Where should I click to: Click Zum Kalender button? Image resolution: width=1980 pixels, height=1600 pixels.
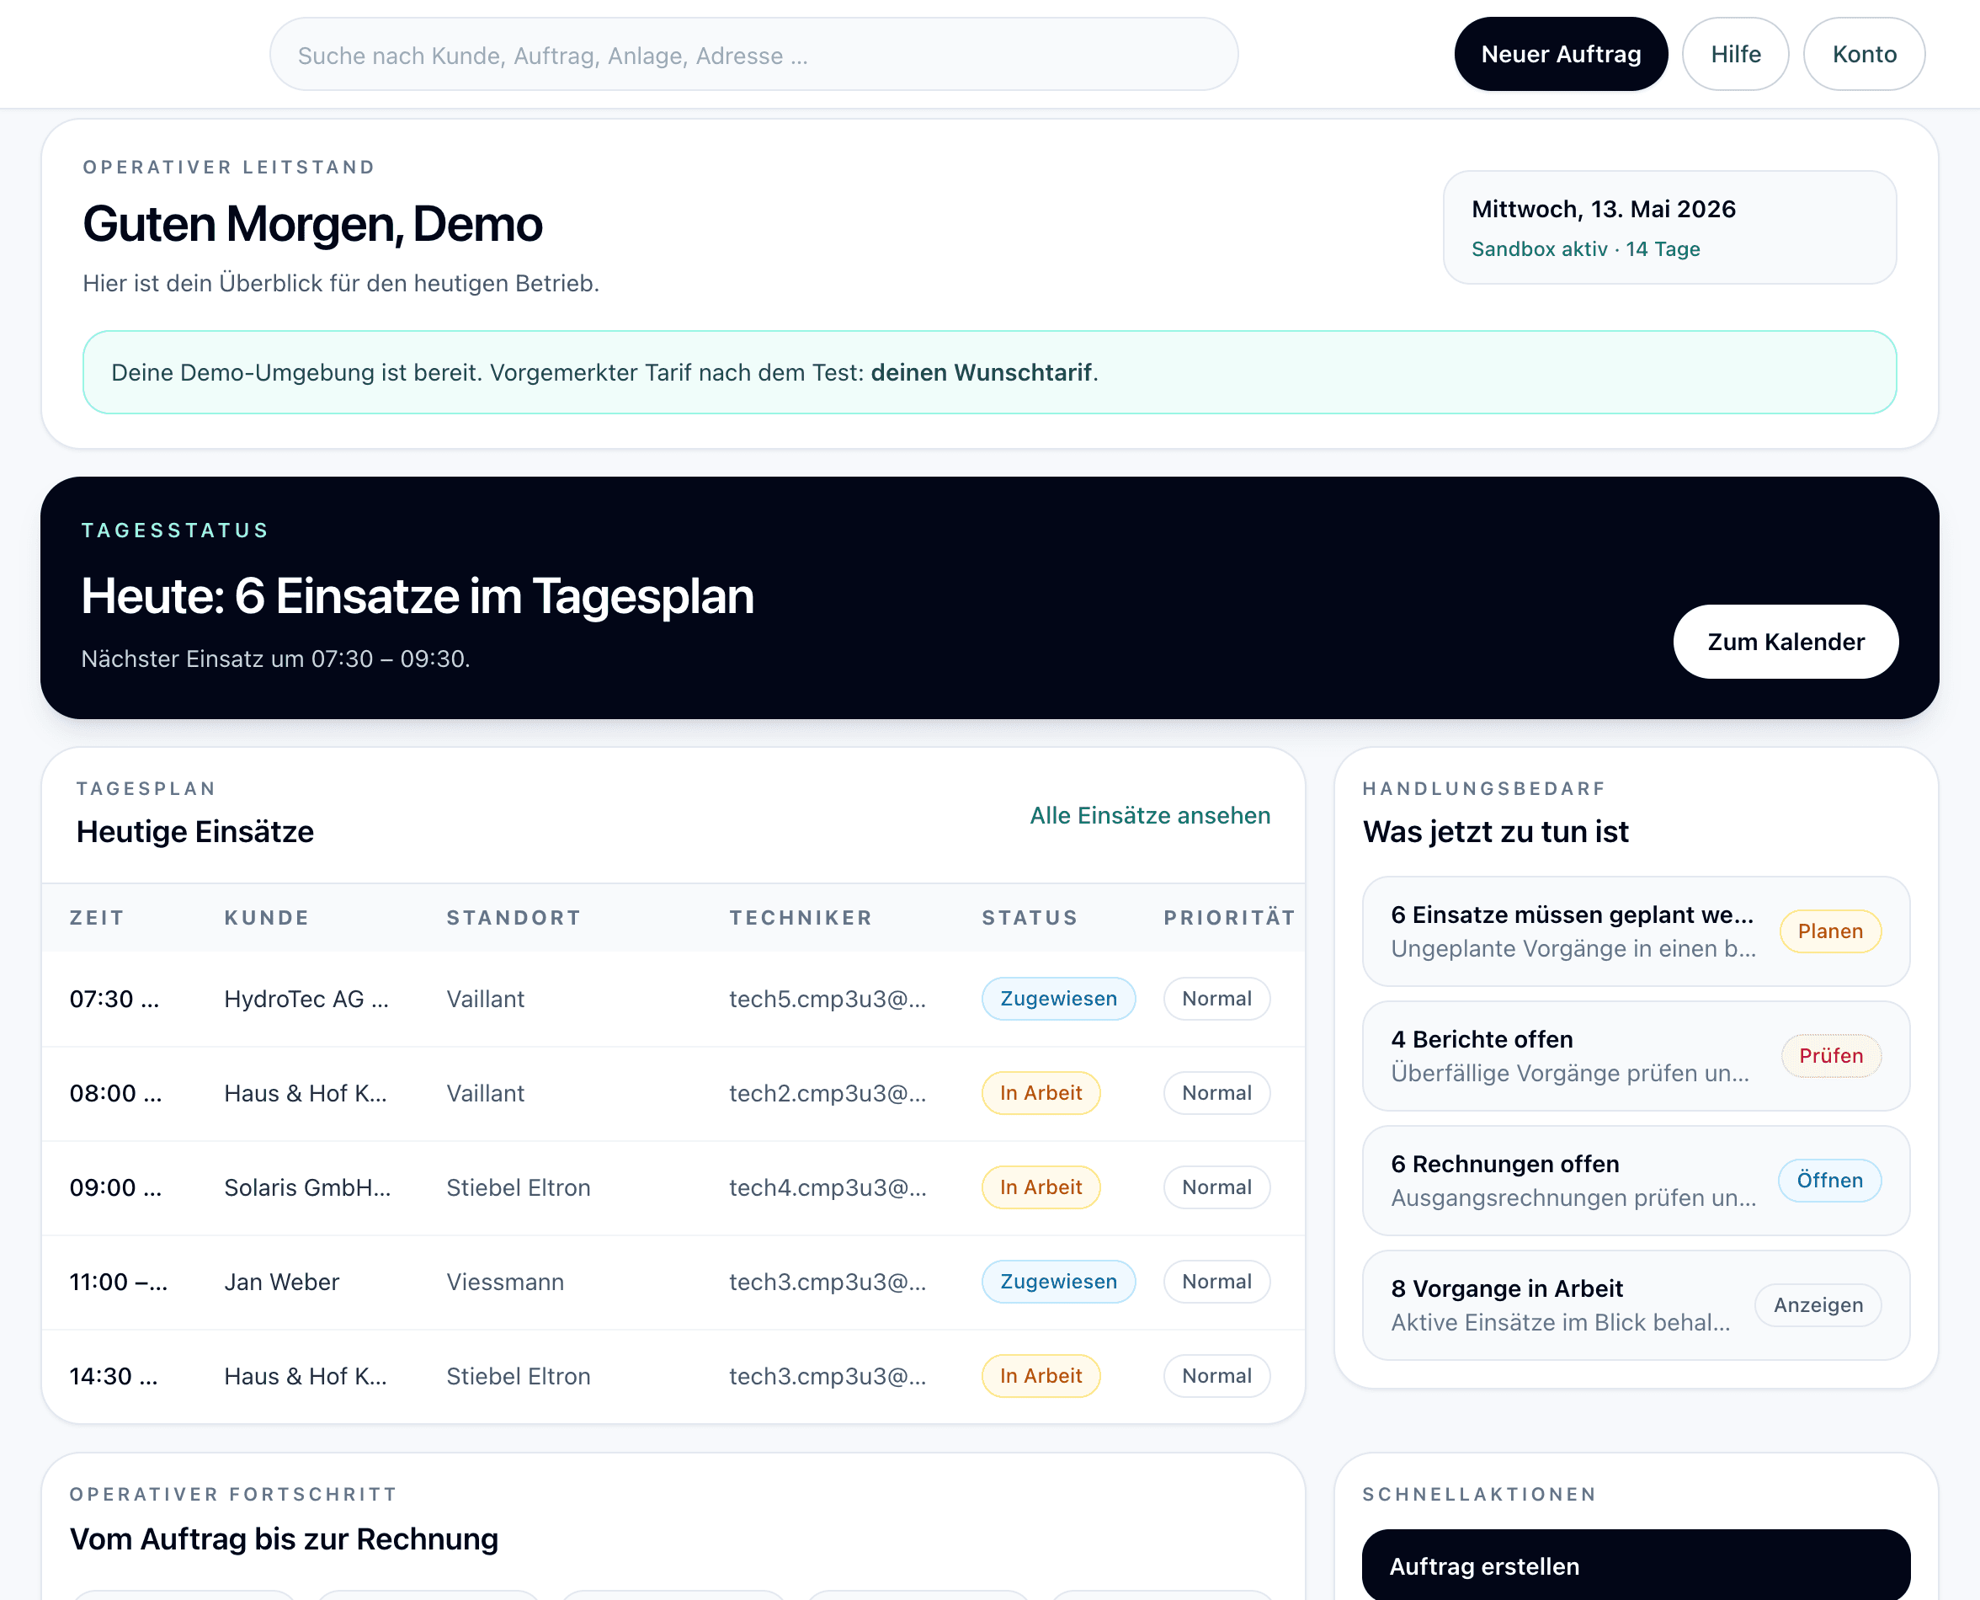coord(1785,642)
